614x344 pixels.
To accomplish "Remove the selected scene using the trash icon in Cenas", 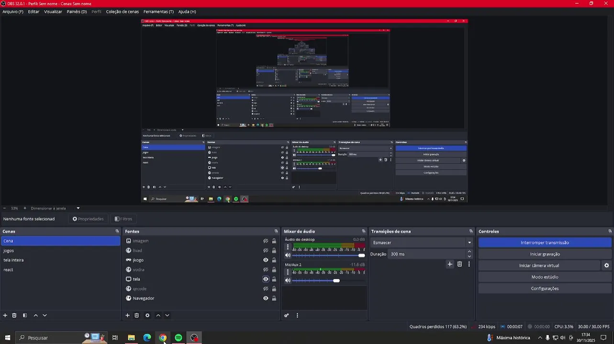I will (x=14, y=315).
